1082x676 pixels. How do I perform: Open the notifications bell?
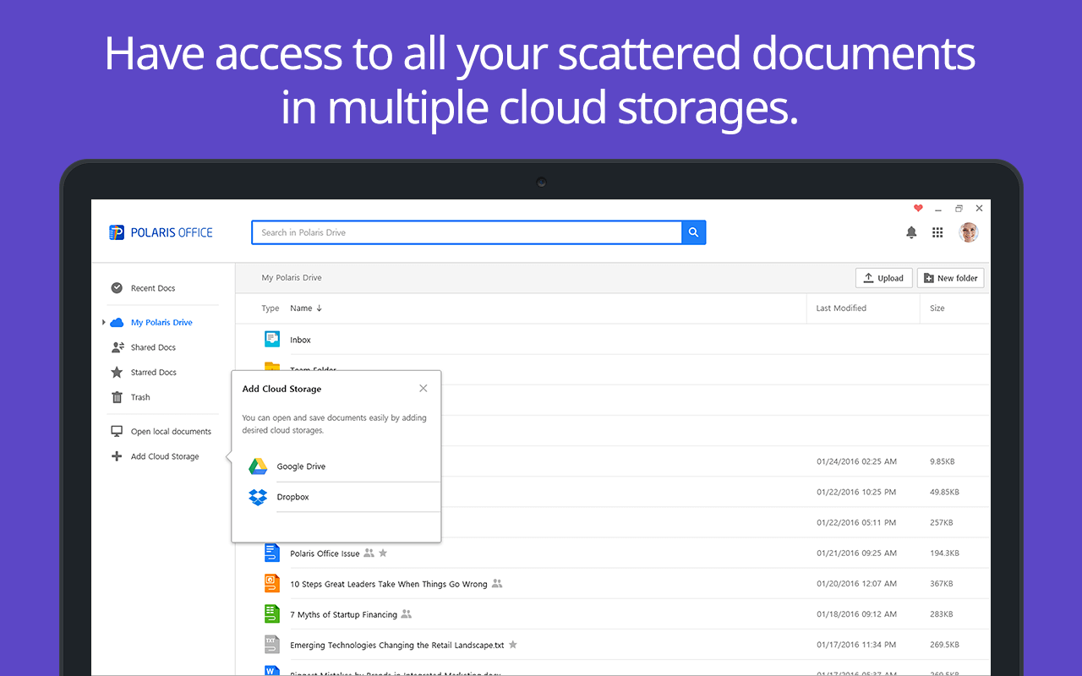tap(911, 232)
